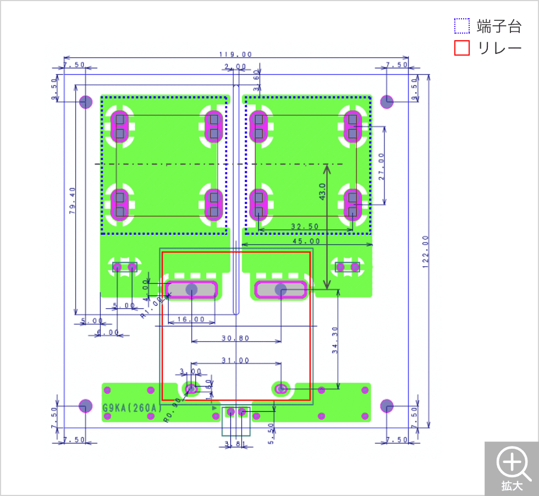Click the 119.00 overall width dimension
Image resolution: width=539 pixels, height=496 pixels.
235,54
